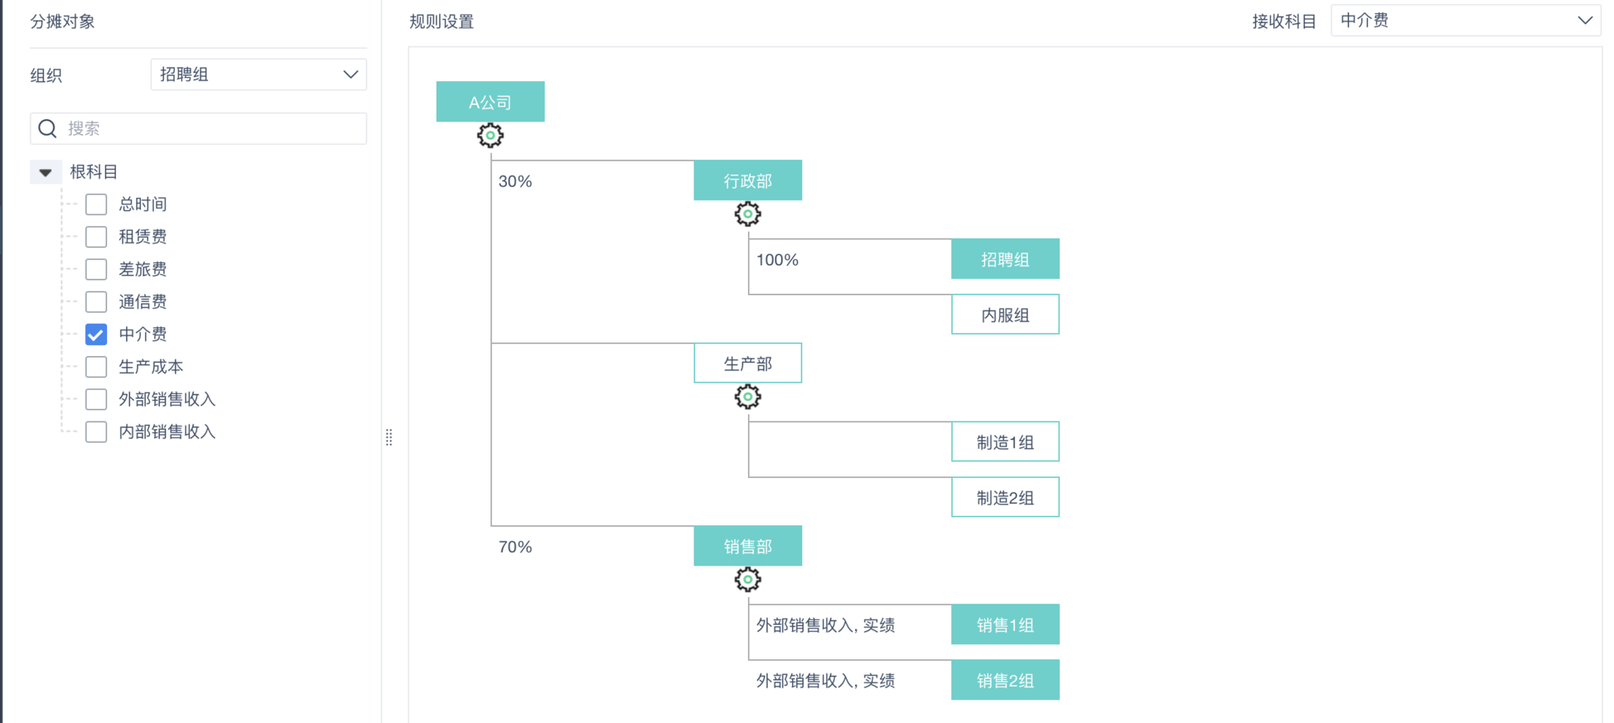Viewport: 1614px width, 723px height.
Task: Click the search magnifier icon
Action: (48, 128)
